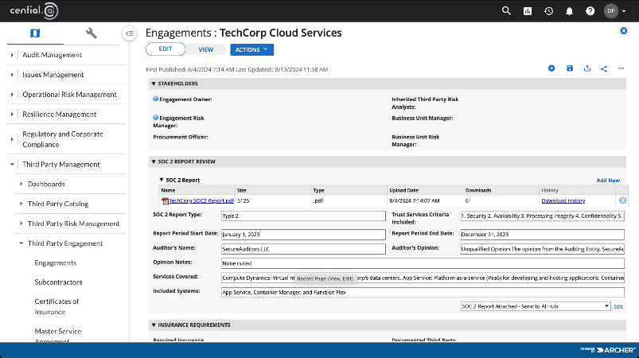The height and width of the screenshot is (358, 639).
Task: Switch record to EDIT mode
Action: click(x=166, y=49)
